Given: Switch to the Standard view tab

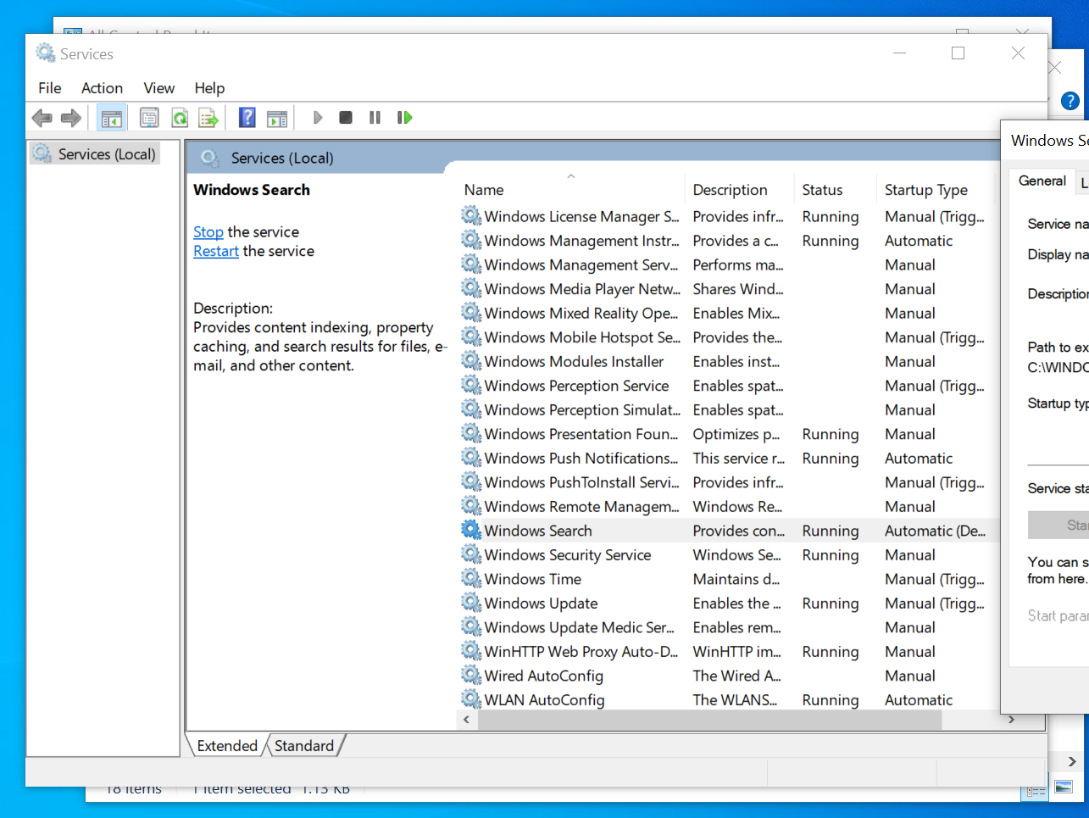Looking at the screenshot, I should tap(303, 745).
